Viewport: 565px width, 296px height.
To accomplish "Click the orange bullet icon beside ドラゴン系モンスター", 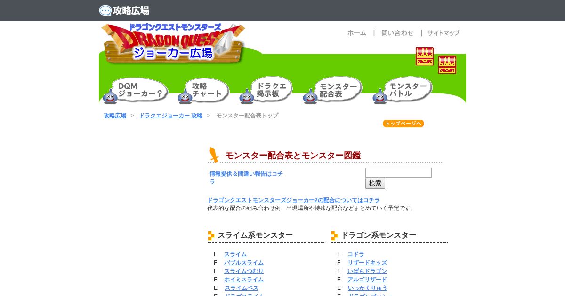I will (334, 235).
